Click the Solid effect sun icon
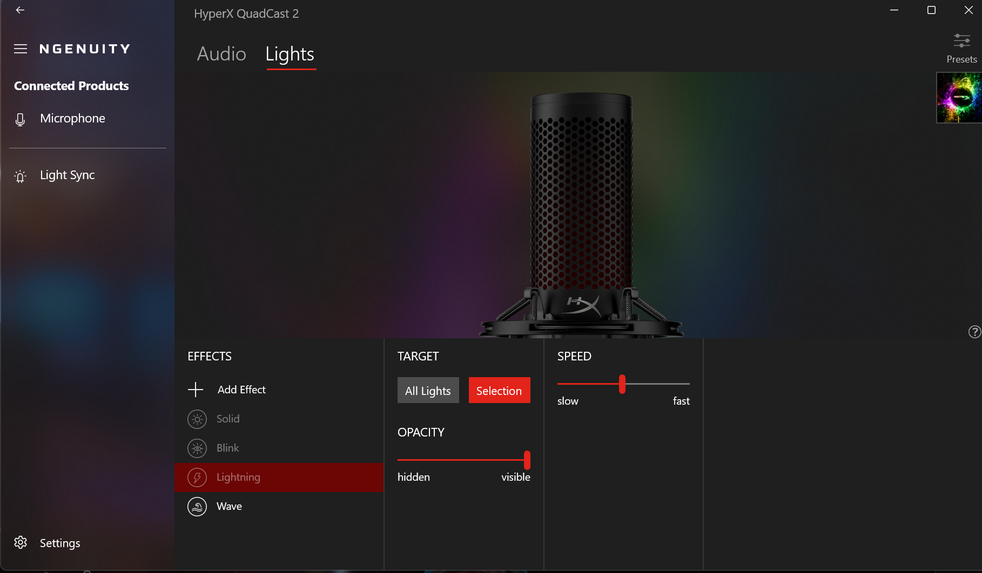Screen dimensions: 982x573 pos(197,419)
